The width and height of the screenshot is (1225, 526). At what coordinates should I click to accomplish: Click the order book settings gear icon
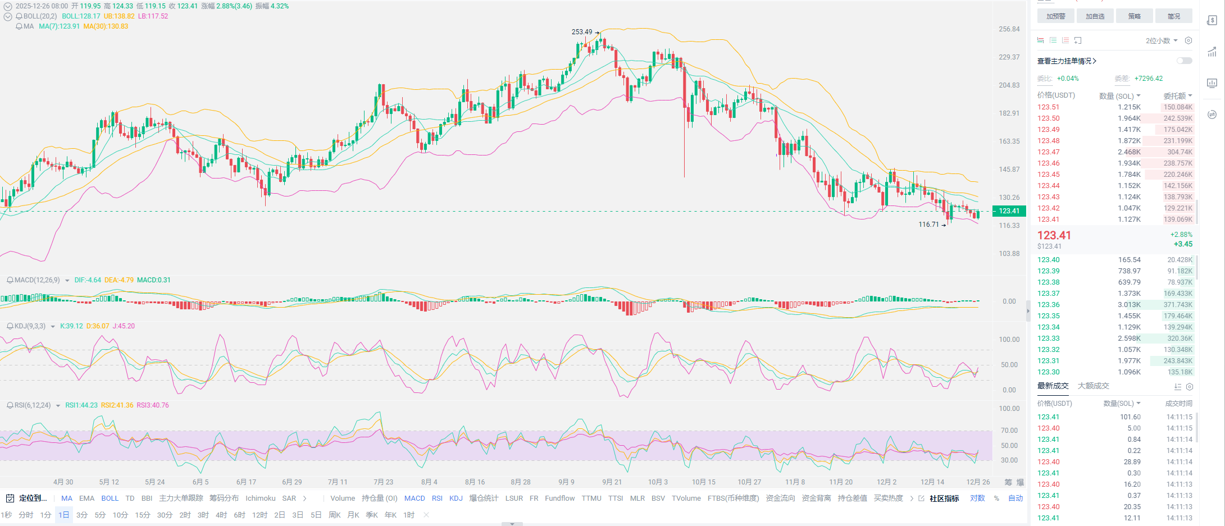tap(1188, 40)
